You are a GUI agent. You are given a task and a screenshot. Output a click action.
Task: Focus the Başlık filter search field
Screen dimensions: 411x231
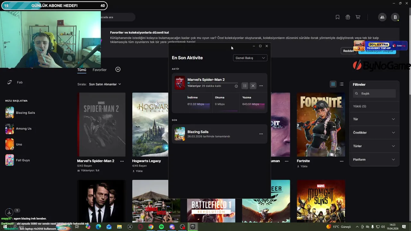pyautogui.click(x=374, y=93)
